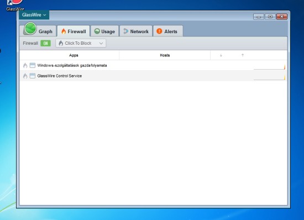Sort by the Apps column header

click(74, 55)
